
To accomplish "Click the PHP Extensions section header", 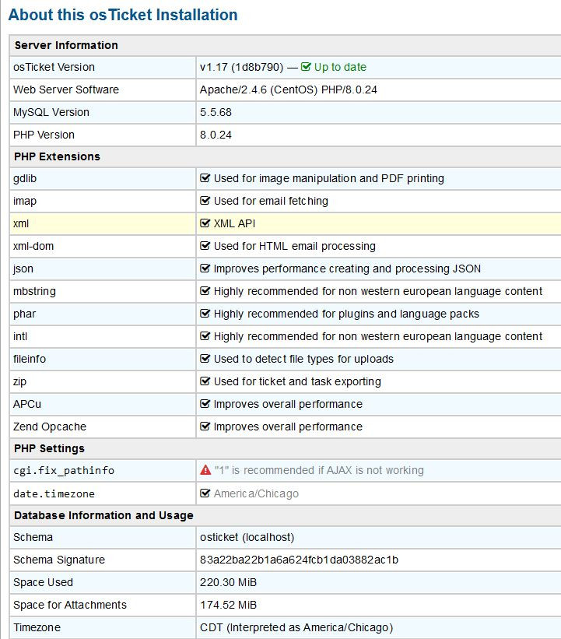I will tap(57, 156).
